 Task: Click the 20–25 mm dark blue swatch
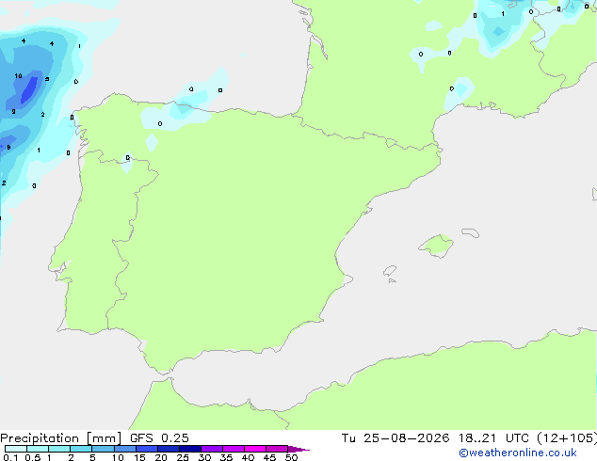pyautogui.click(x=169, y=449)
